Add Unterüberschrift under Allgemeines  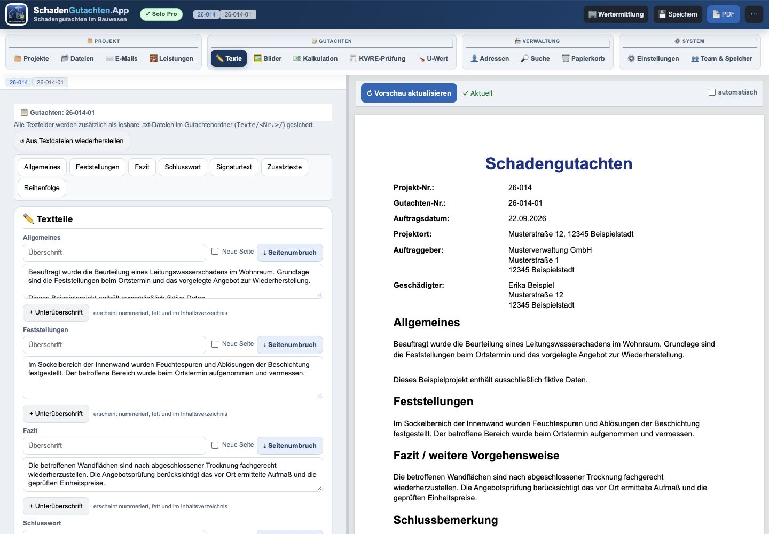56,313
